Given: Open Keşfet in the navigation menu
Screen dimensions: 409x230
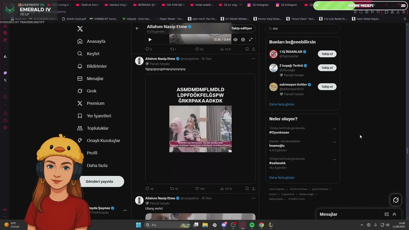Looking at the screenshot, I should tap(89, 54).
